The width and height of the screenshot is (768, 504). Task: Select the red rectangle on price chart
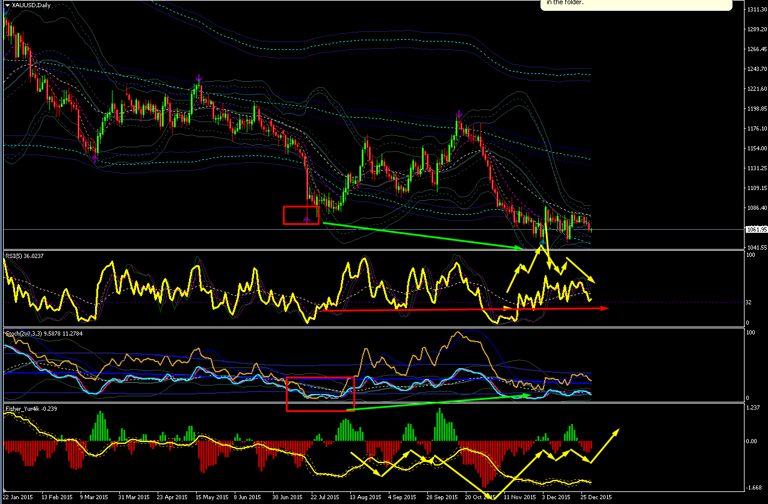[x=301, y=215]
